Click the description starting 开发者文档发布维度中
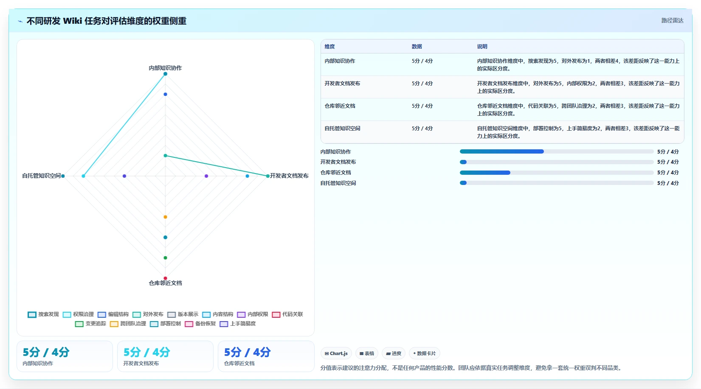Image resolution: width=701 pixels, height=389 pixels. [x=578, y=87]
